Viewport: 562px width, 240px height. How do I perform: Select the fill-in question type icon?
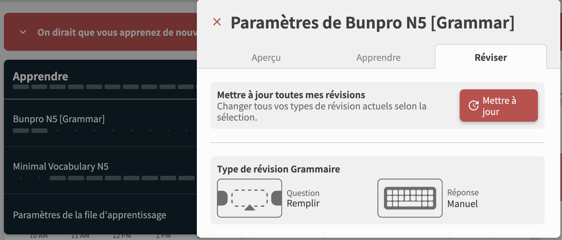(x=249, y=198)
